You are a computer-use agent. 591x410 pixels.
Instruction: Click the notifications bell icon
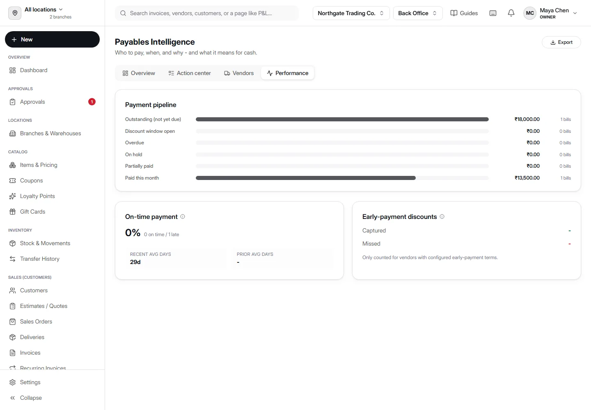(x=511, y=13)
